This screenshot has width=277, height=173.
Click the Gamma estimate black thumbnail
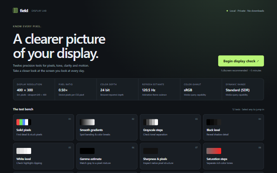tap(87, 151)
